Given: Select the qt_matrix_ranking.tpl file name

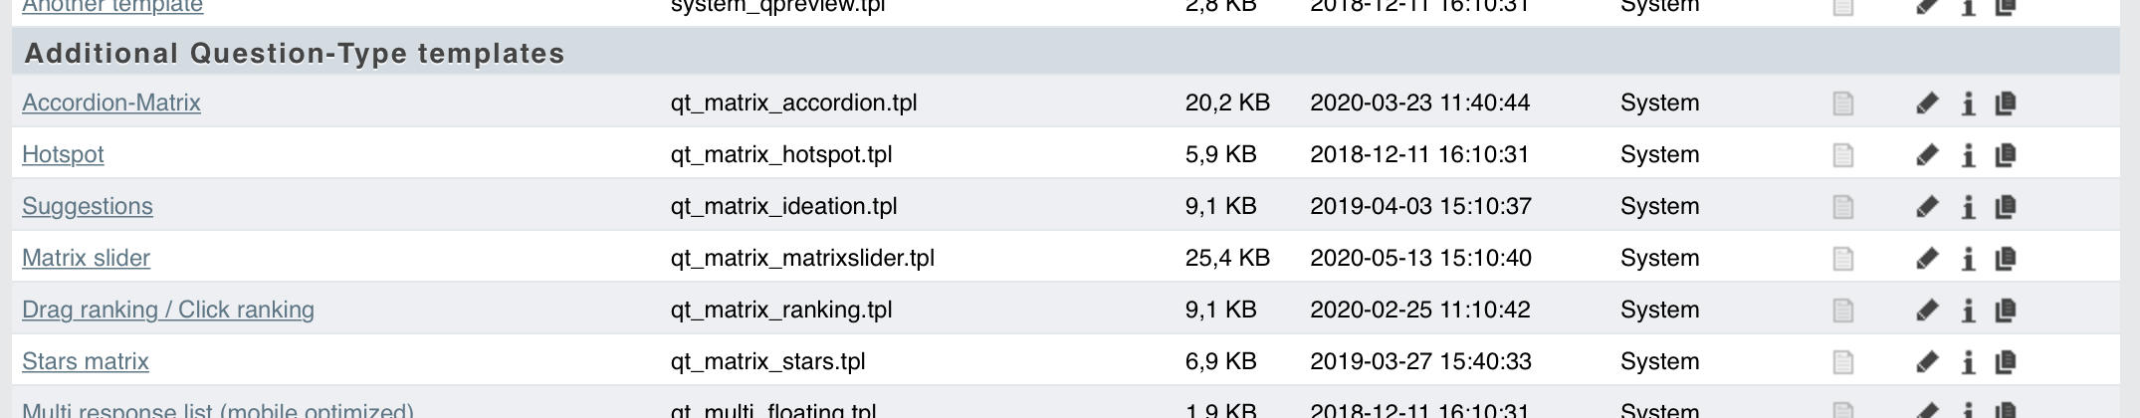Looking at the screenshot, I should pos(781,310).
